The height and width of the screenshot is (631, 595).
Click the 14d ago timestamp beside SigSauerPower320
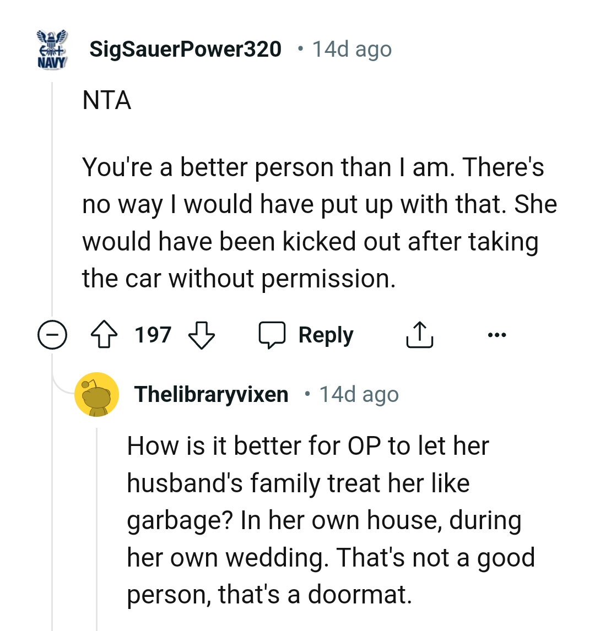[x=352, y=50]
